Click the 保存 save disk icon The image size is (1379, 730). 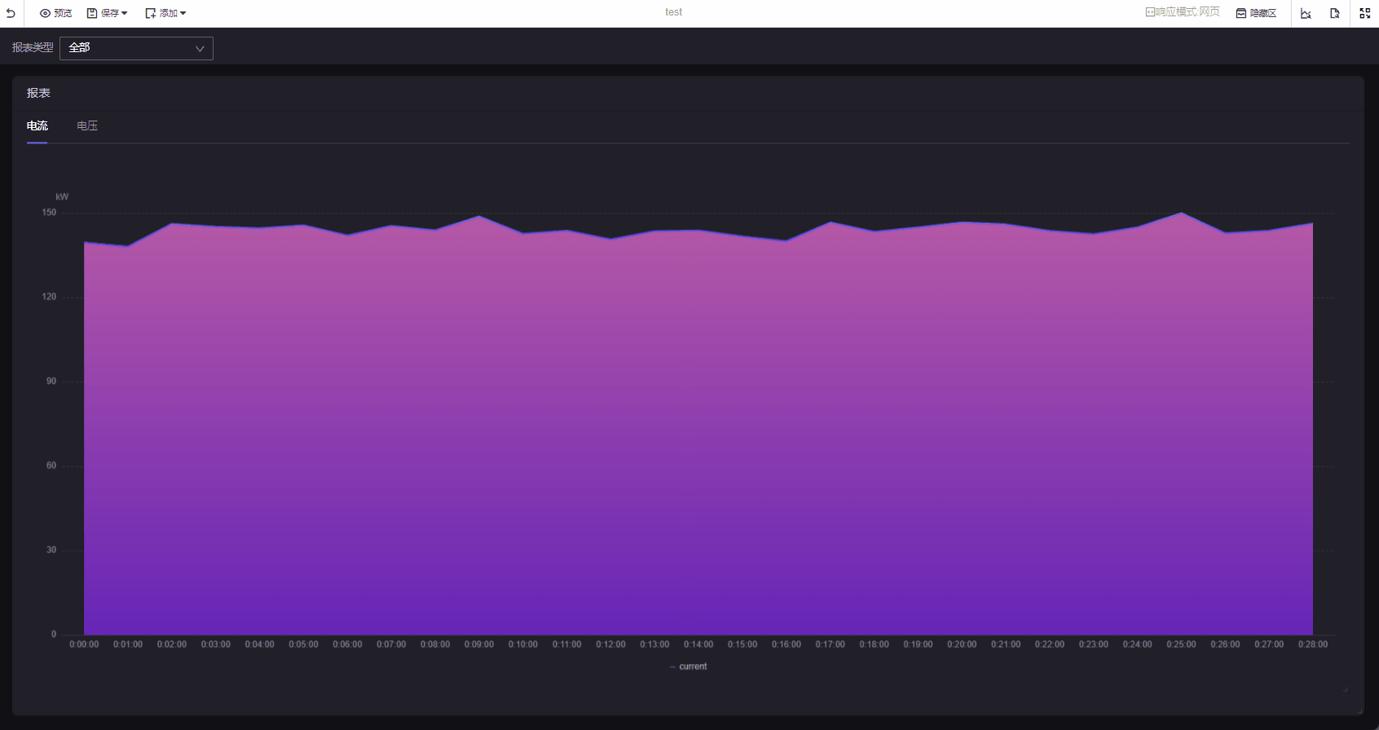tap(92, 13)
